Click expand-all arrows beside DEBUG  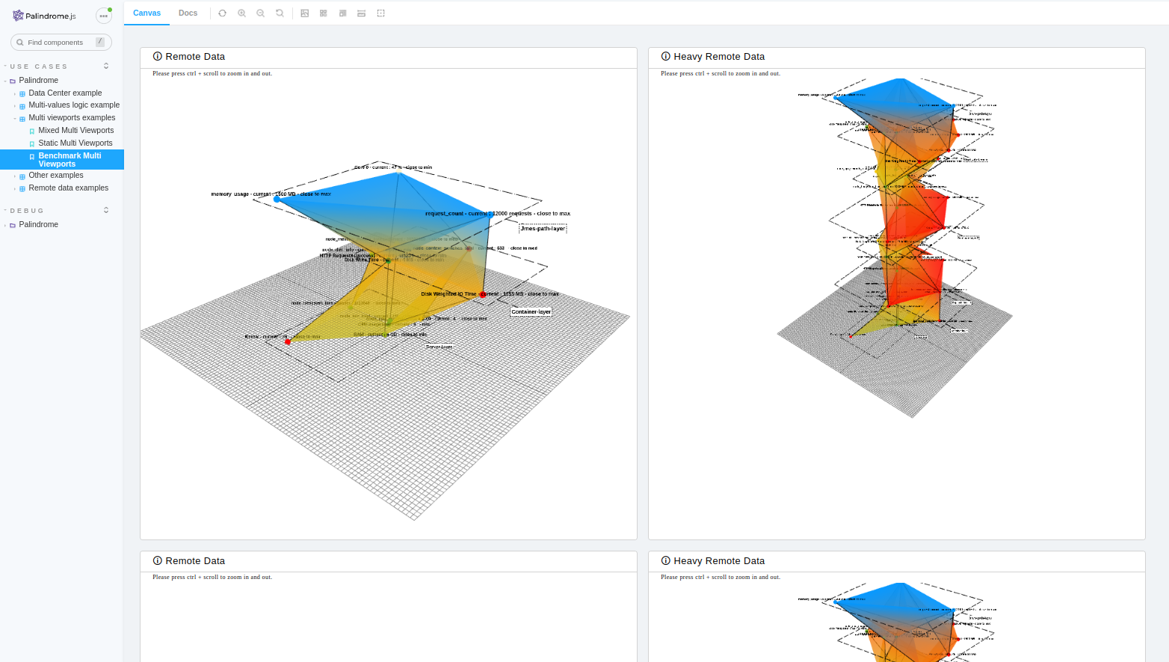pos(106,210)
